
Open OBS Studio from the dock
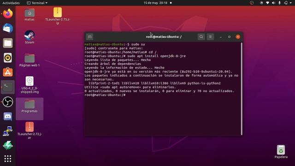[8, 102]
